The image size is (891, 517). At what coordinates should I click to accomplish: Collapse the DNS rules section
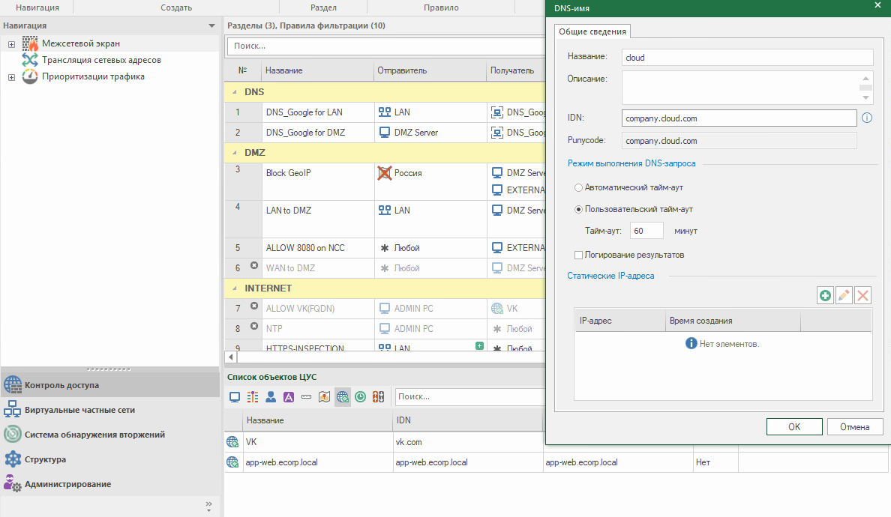(235, 92)
